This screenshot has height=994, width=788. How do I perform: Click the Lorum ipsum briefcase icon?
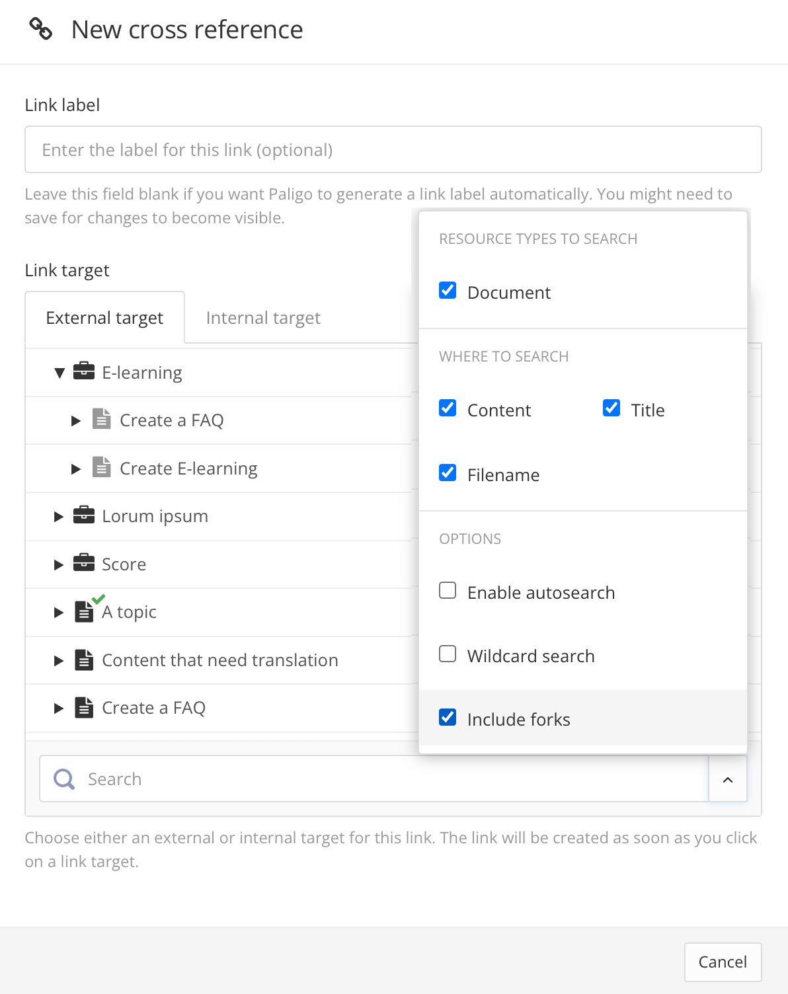pyautogui.click(x=83, y=514)
